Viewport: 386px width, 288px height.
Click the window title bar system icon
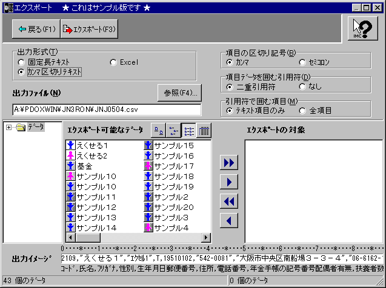point(8,8)
